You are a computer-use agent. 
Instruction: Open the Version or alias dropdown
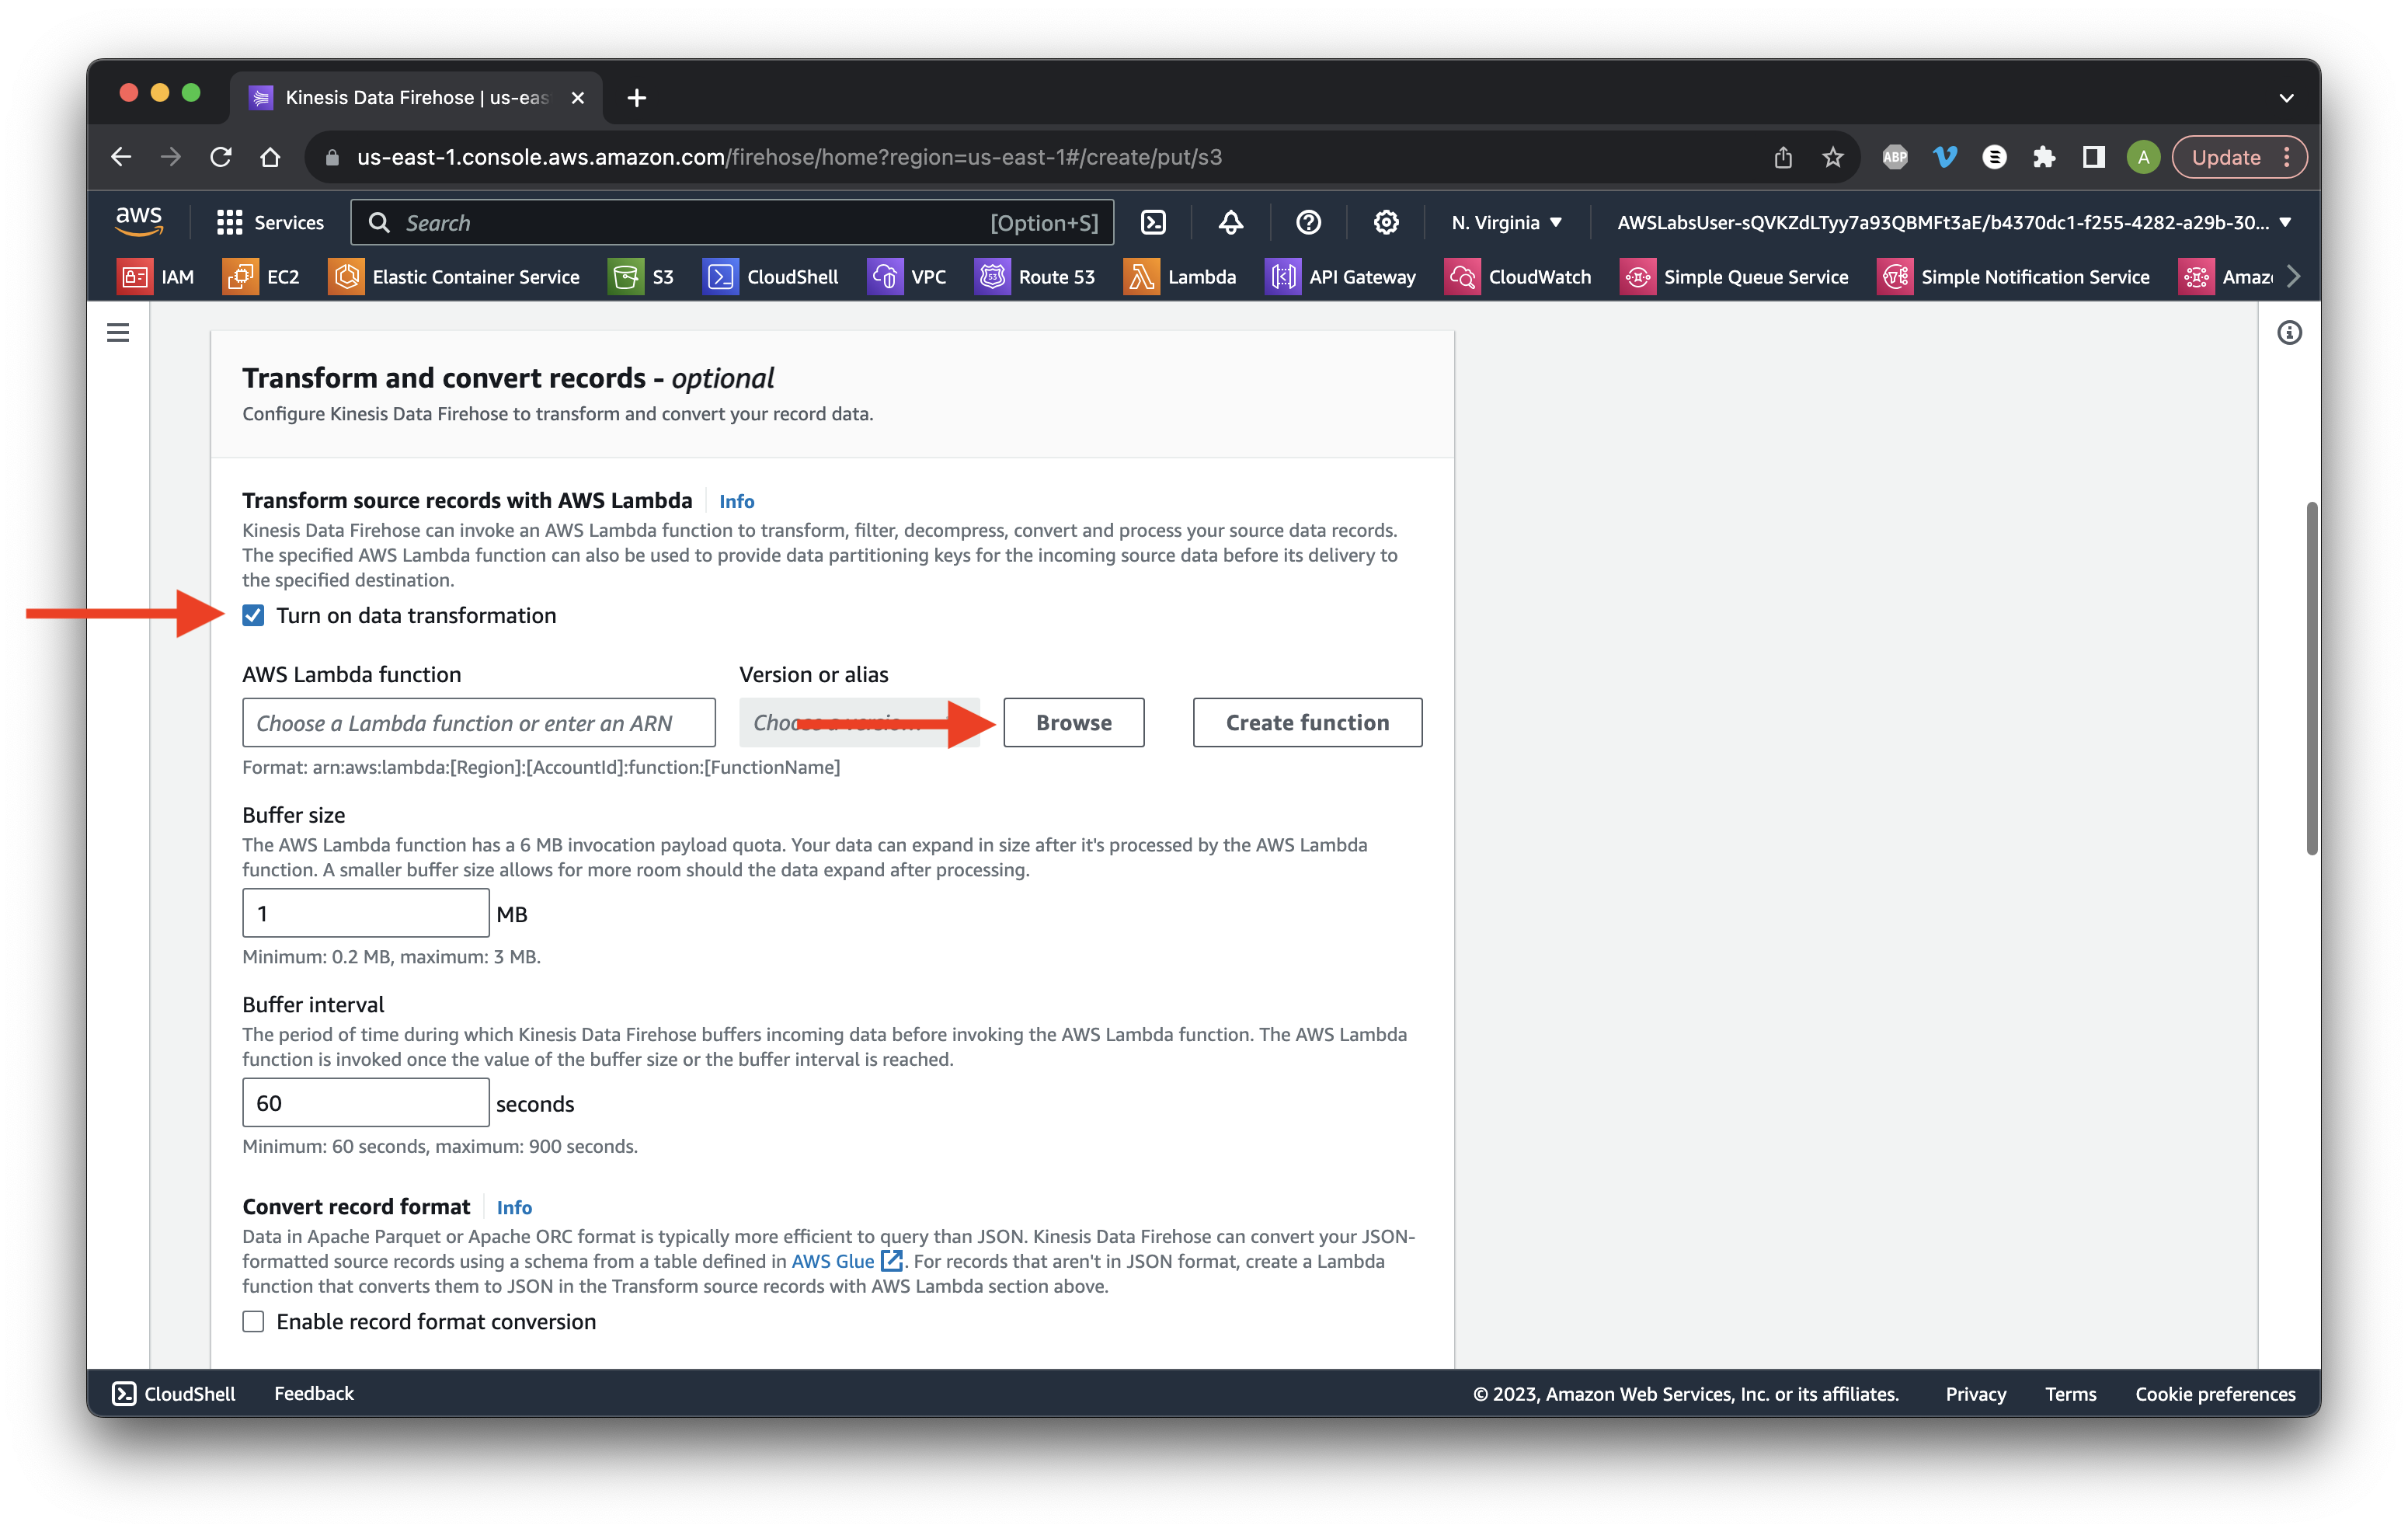[x=859, y=722]
